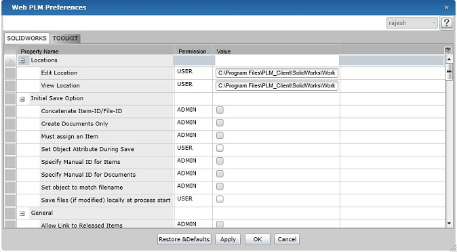The image size is (457, 252).
Task: Toggle Concatenate Item-ID/File-ID checkbox
Action: tap(220, 110)
